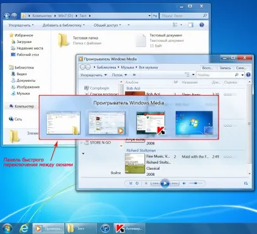Open Документы library in Explorer
Image resolution: width=257 pixels, height=234 pixels.
coord(24,81)
